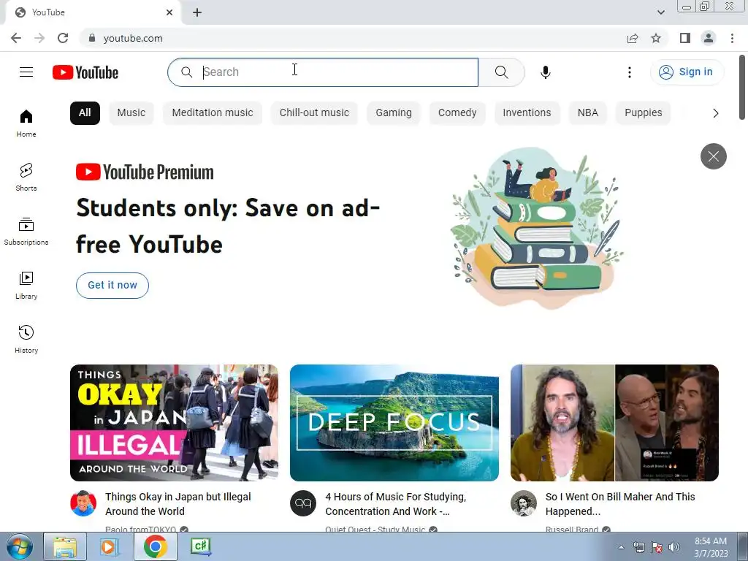
Task: Dismiss the YouTube Premium banner
Action: point(713,156)
